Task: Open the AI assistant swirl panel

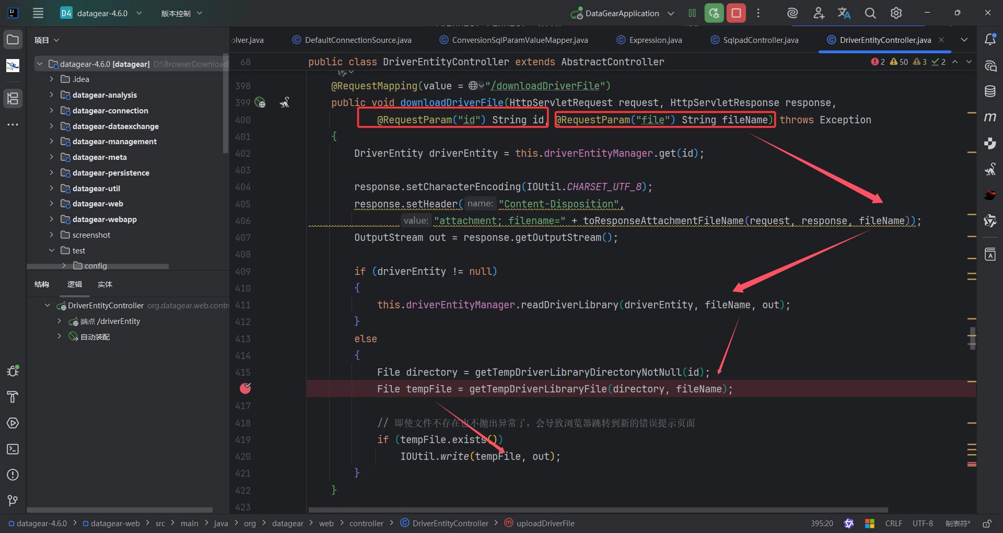Action: coord(990,66)
